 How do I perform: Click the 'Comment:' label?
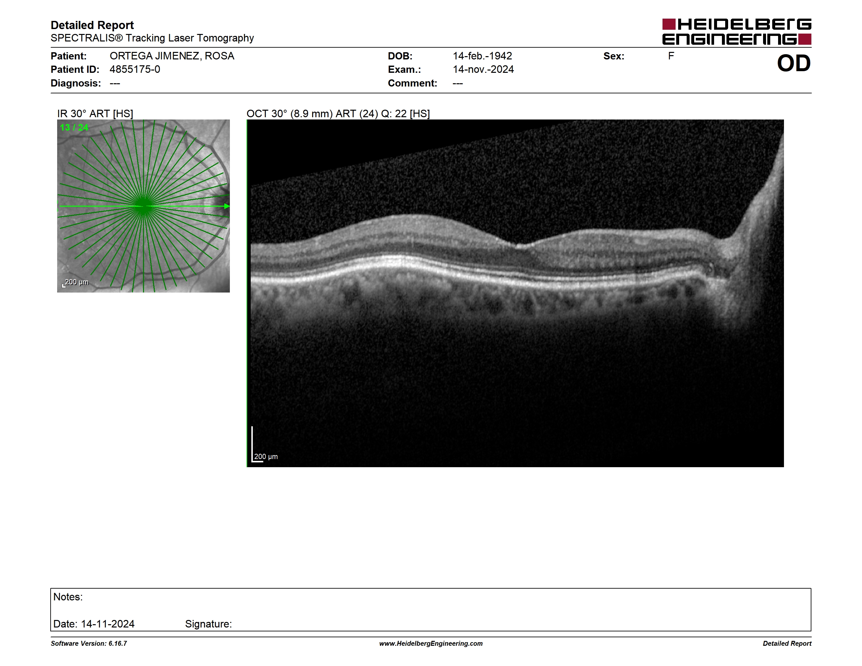[412, 83]
